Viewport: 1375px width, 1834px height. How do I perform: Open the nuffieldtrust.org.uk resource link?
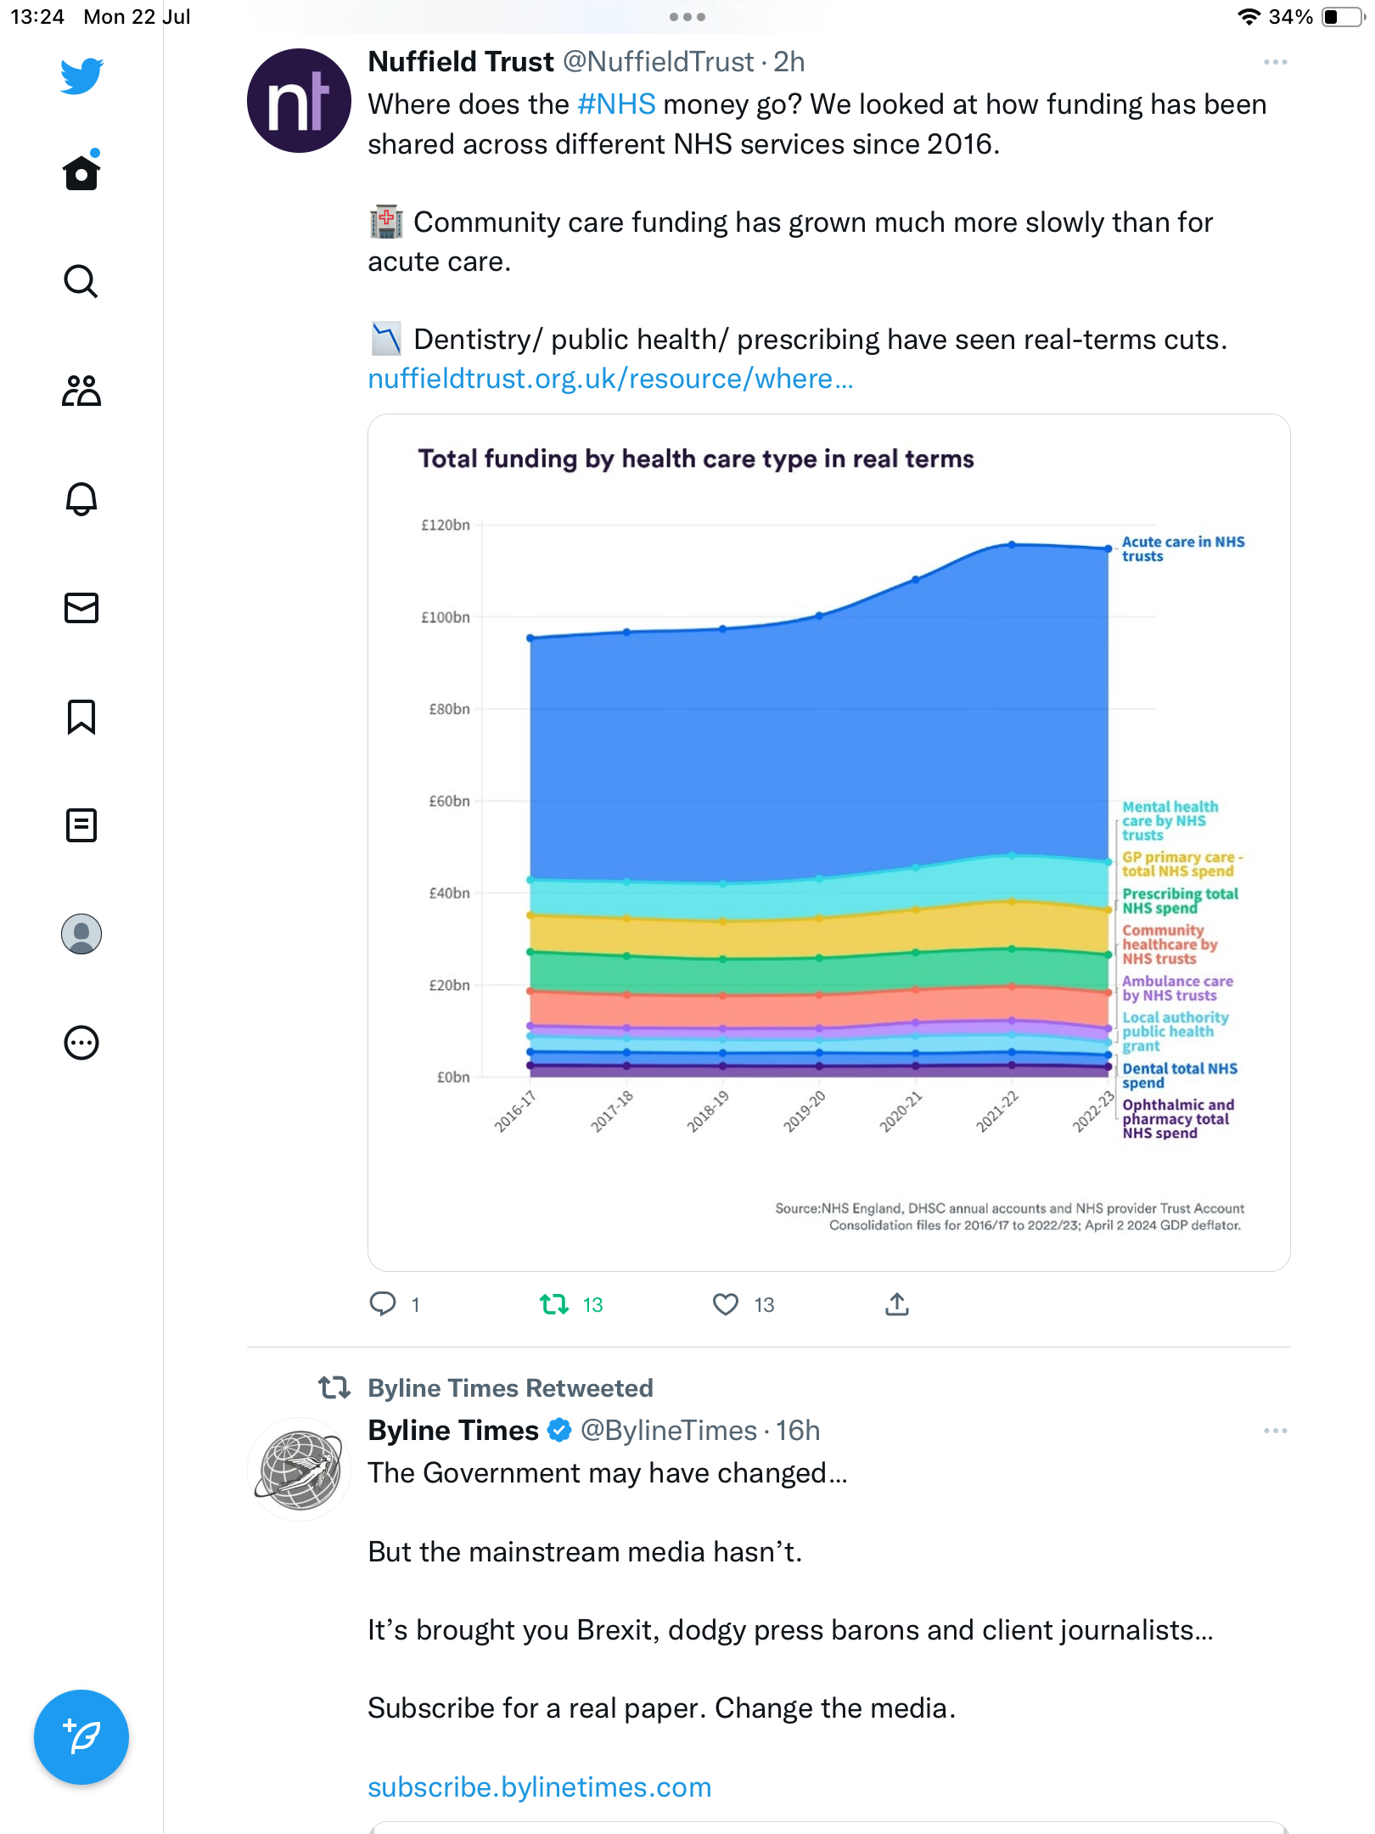[610, 379]
